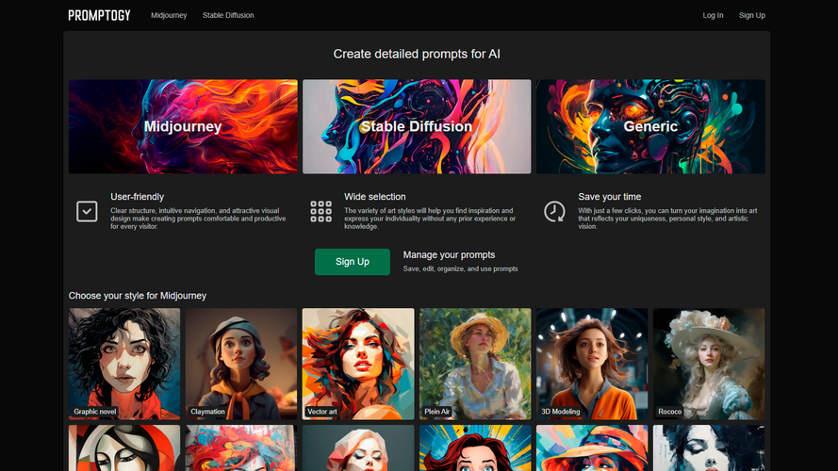Click the Wide selection grid icon

[320, 211]
